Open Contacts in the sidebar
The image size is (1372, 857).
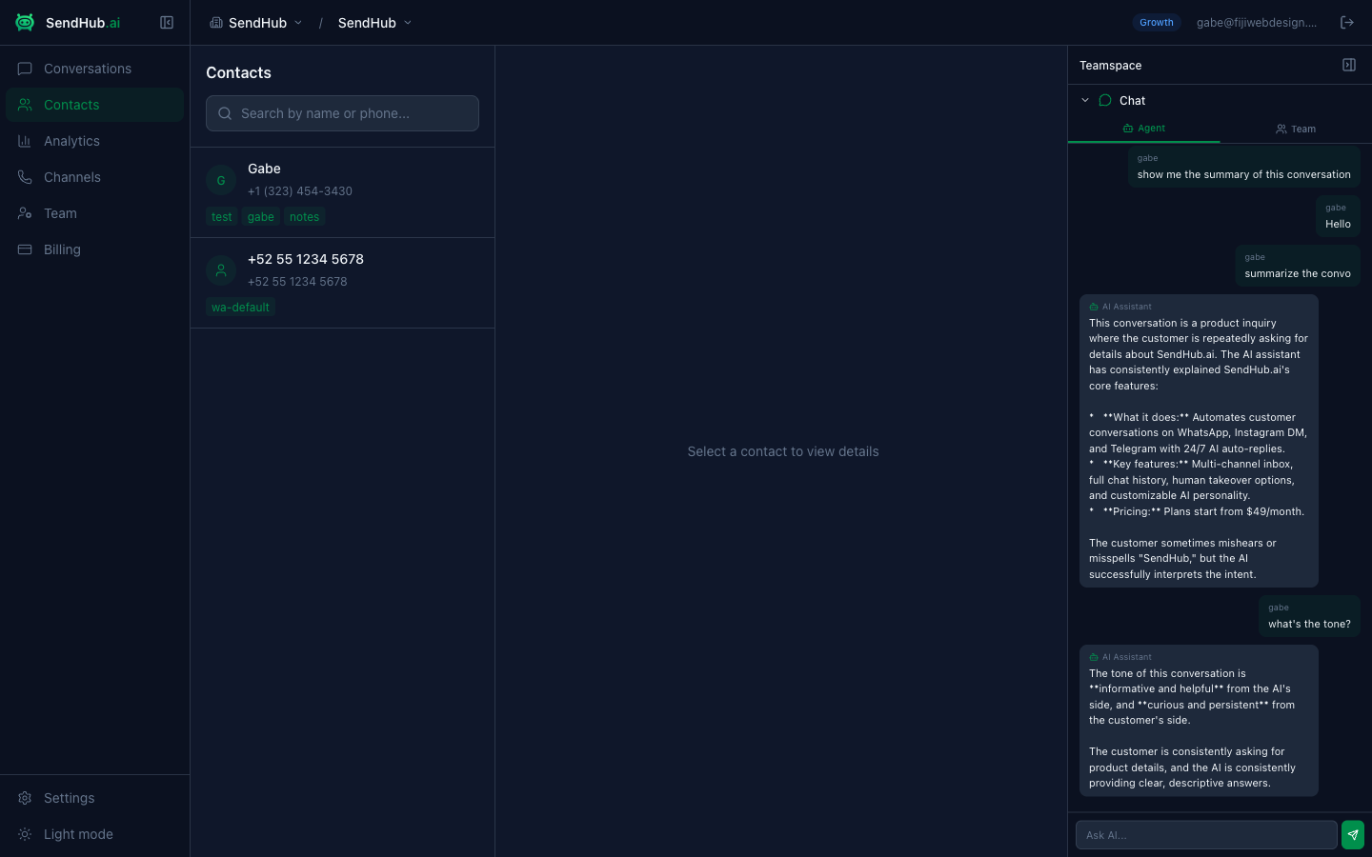[x=94, y=105]
